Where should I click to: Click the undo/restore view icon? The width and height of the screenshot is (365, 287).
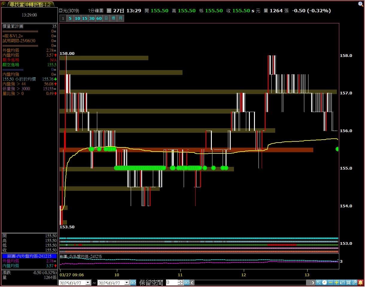(x=343, y=283)
